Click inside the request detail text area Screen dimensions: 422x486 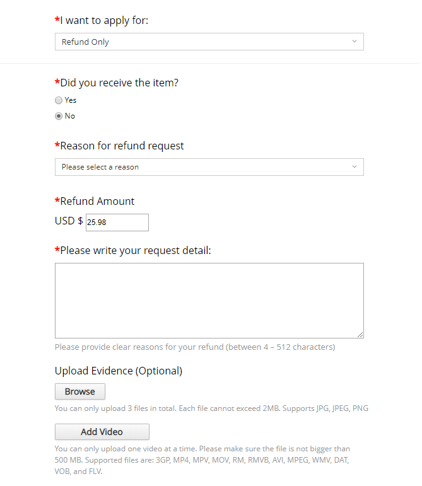point(209,301)
